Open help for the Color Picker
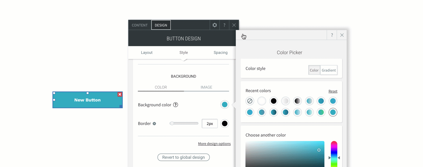Image resolution: width=423 pixels, height=167 pixels. (x=332, y=35)
